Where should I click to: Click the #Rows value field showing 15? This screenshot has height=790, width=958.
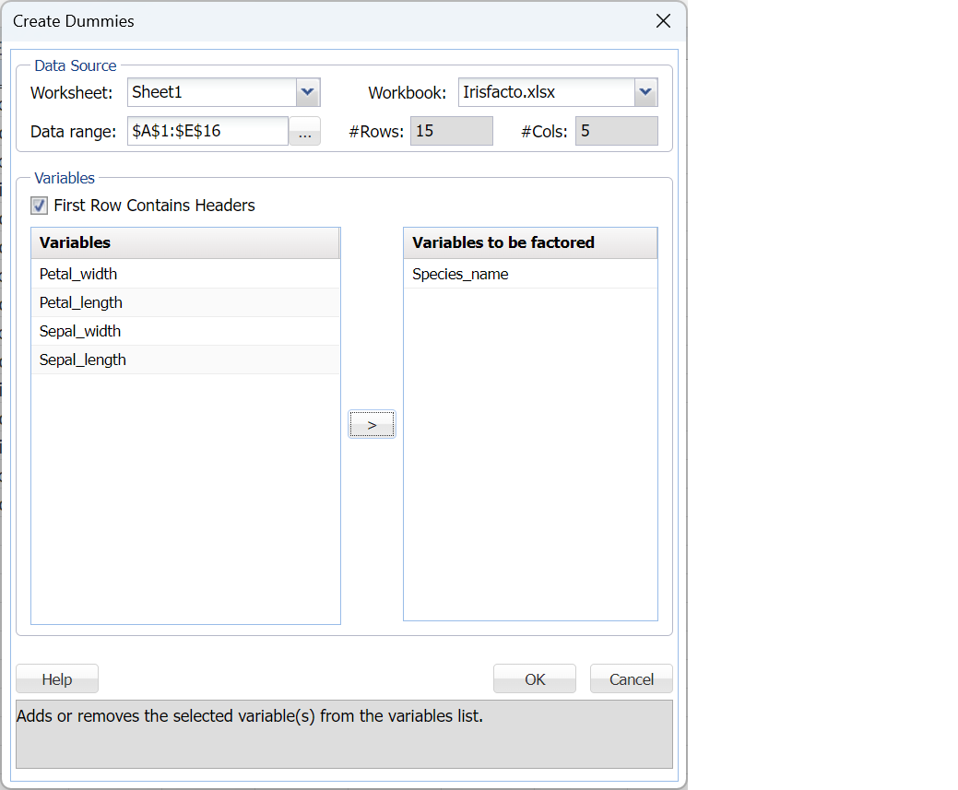click(451, 131)
